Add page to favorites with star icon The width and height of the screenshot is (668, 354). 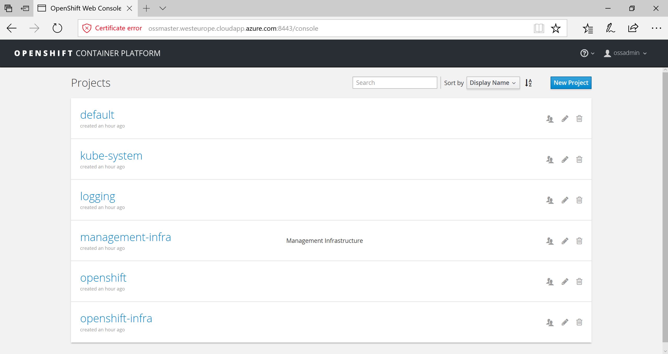(x=556, y=28)
